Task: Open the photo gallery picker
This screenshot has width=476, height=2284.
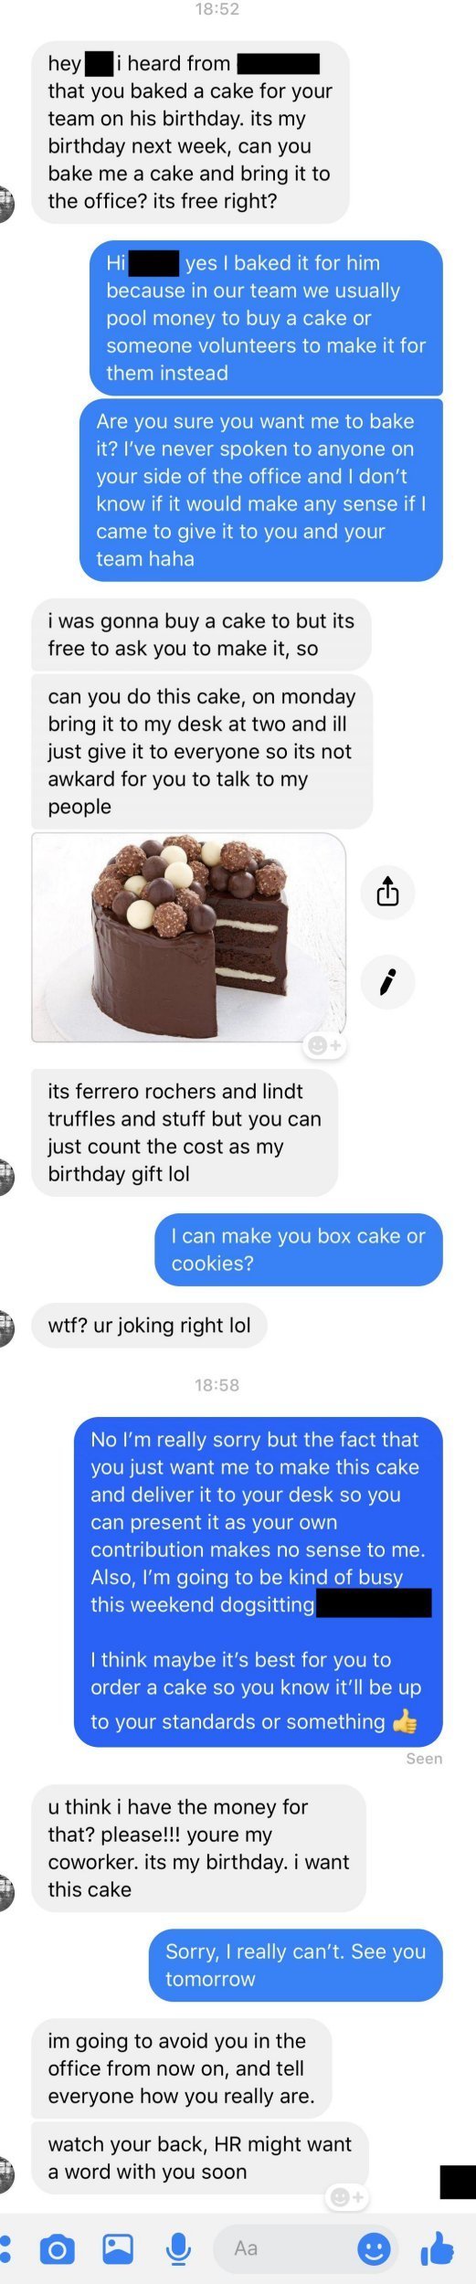Action: tap(118, 2248)
